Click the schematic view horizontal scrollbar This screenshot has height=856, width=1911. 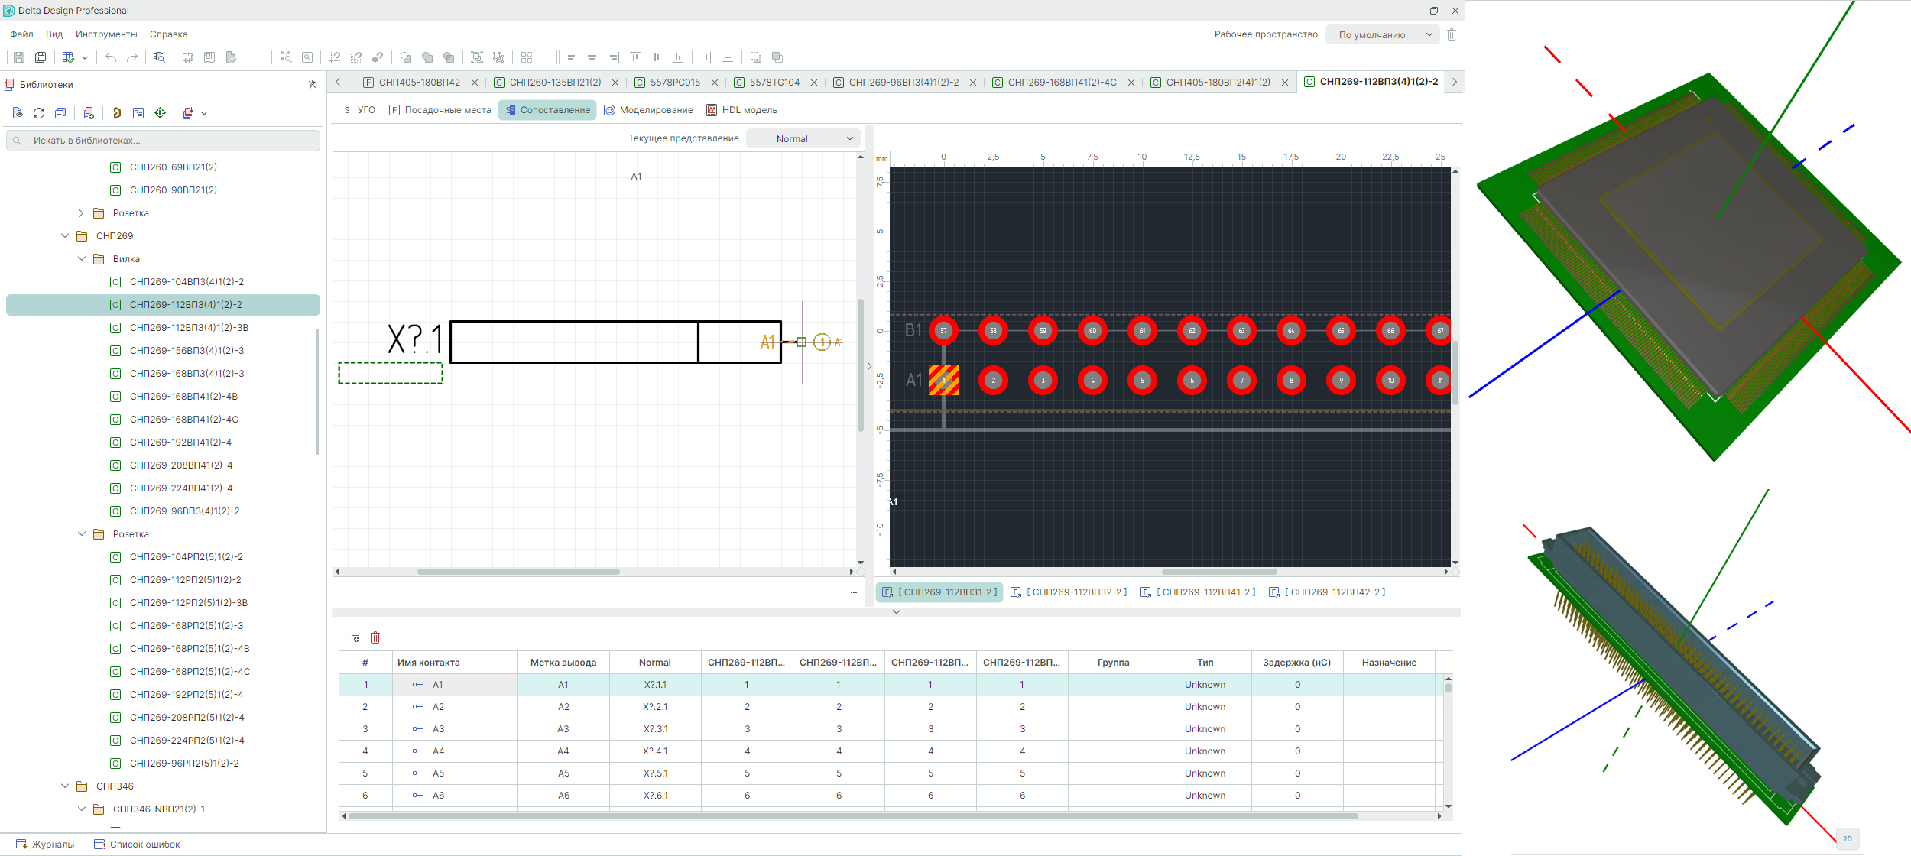pos(518,572)
